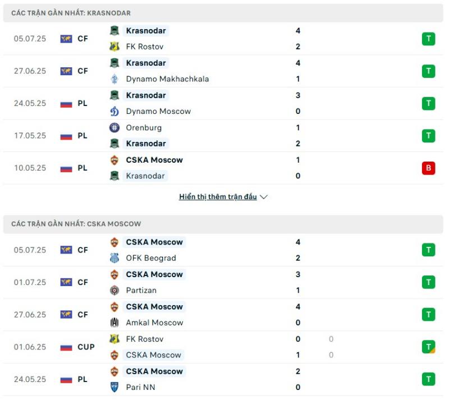Click the Pari NN shield icon
The image size is (449, 400).
pos(114,387)
